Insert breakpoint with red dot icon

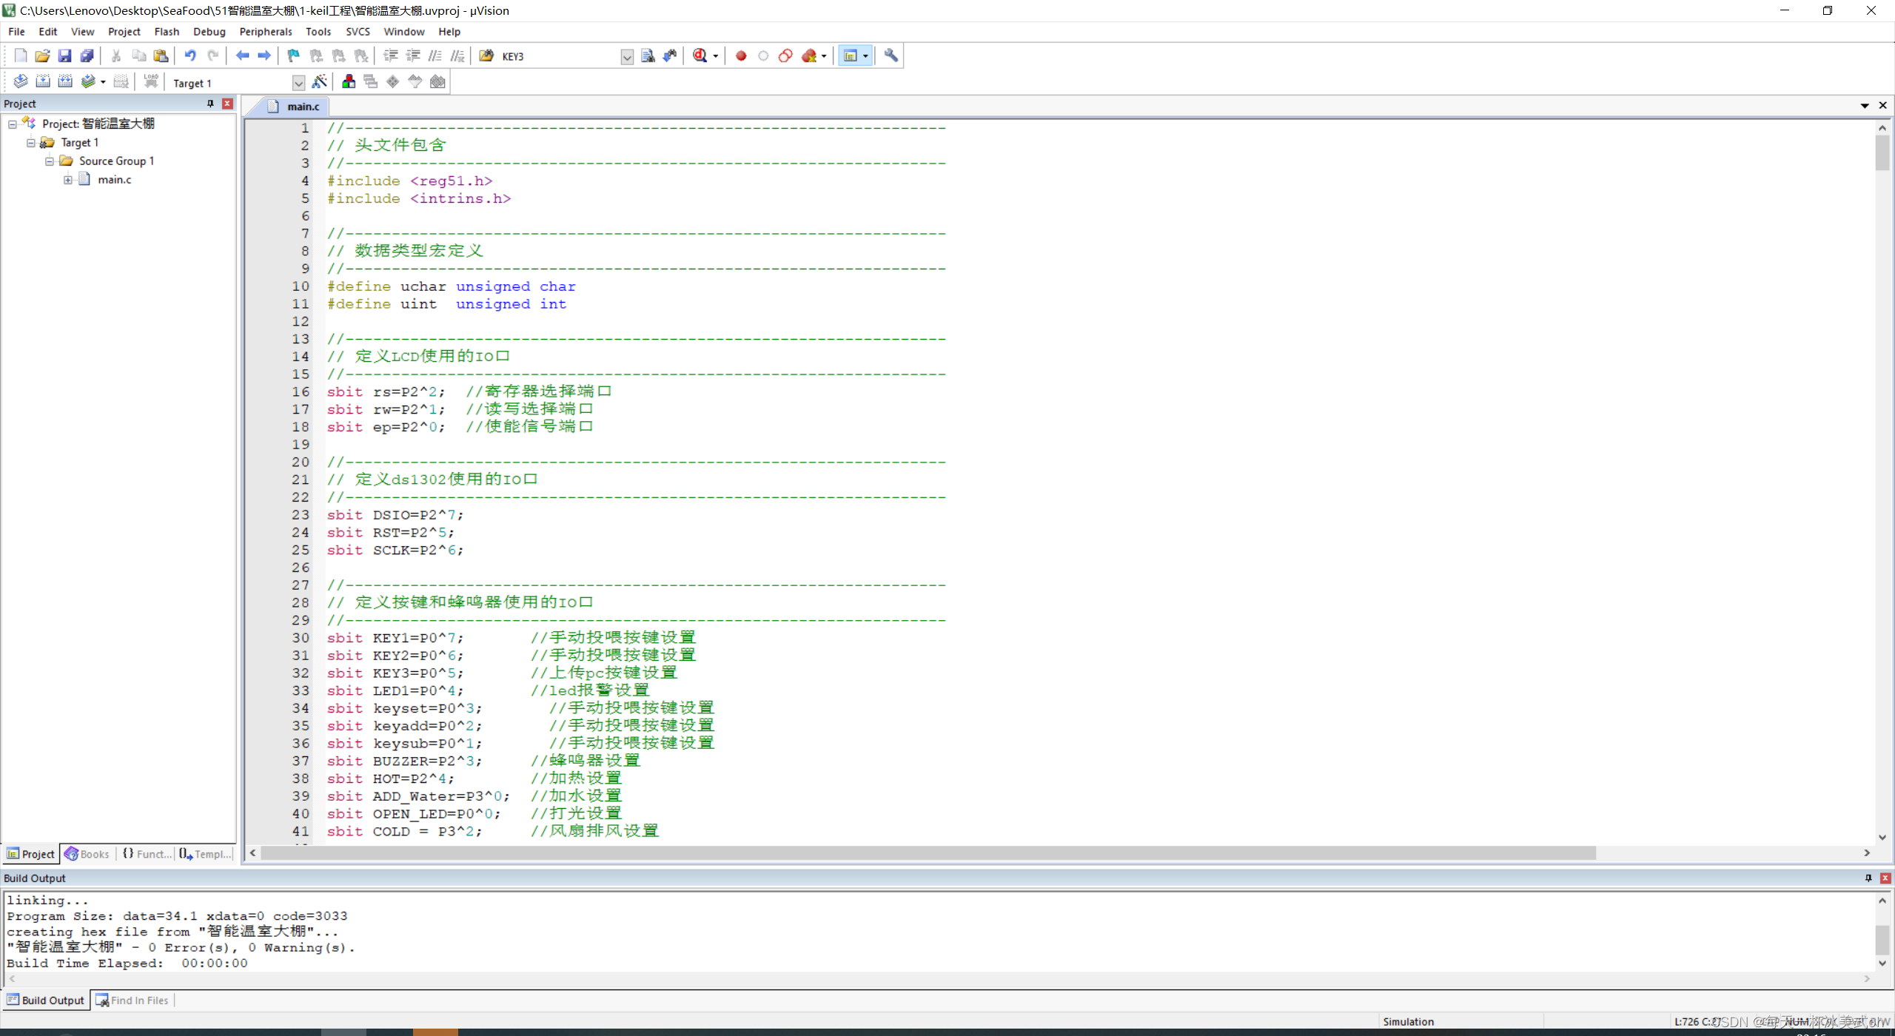[741, 55]
